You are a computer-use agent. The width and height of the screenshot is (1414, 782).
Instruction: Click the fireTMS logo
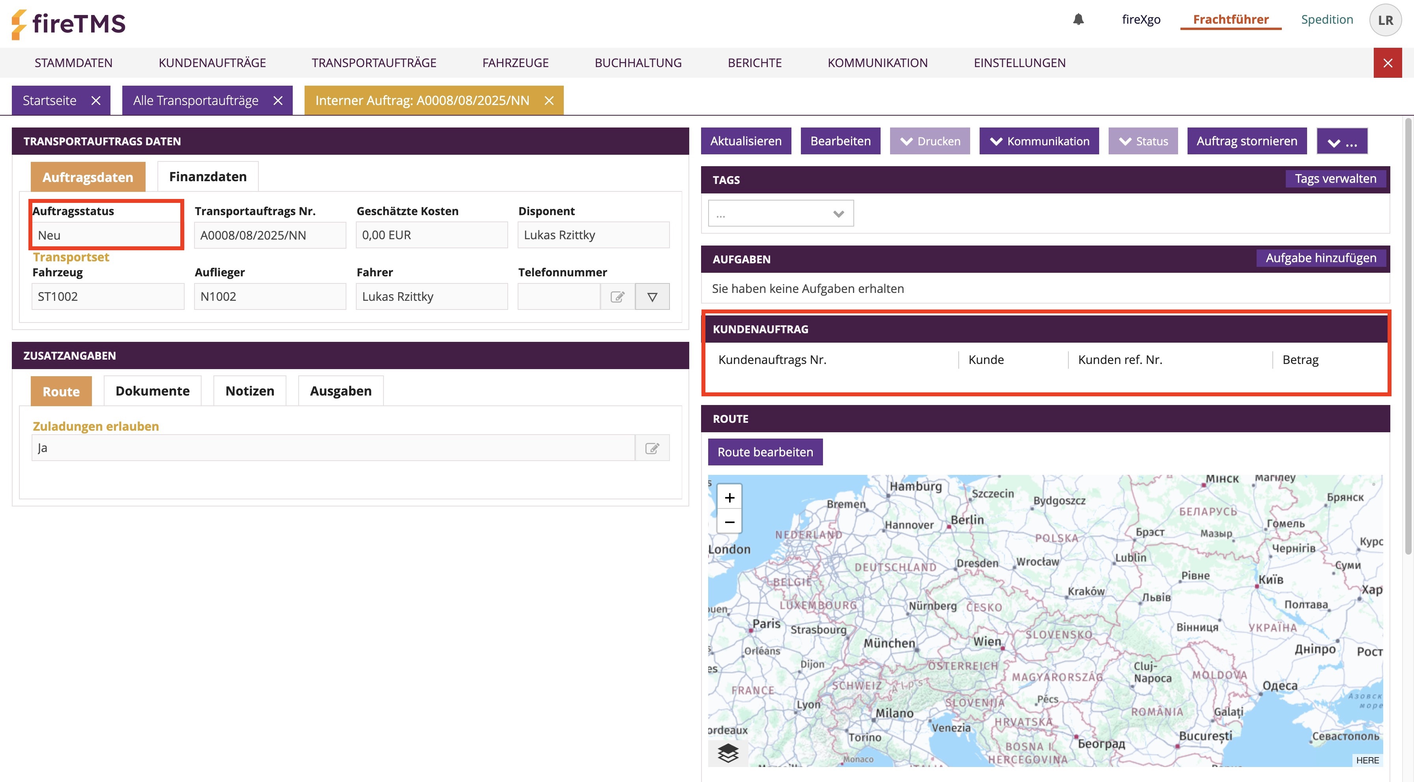coord(69,24)
